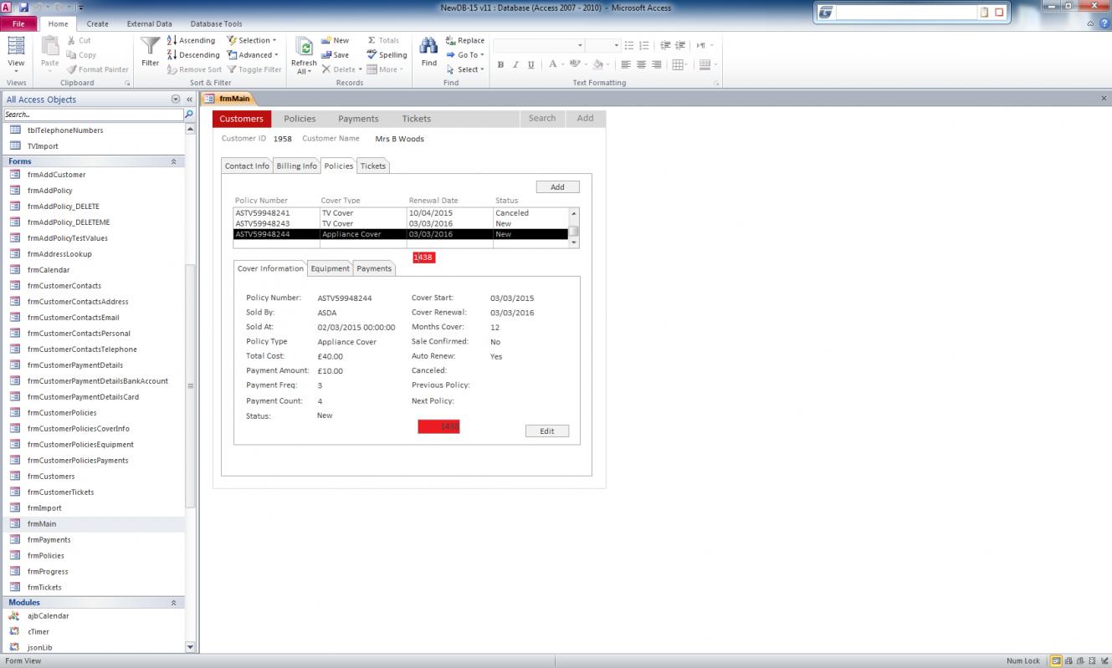Click the Add button above policy list
1112x668 pixels.
557,187
